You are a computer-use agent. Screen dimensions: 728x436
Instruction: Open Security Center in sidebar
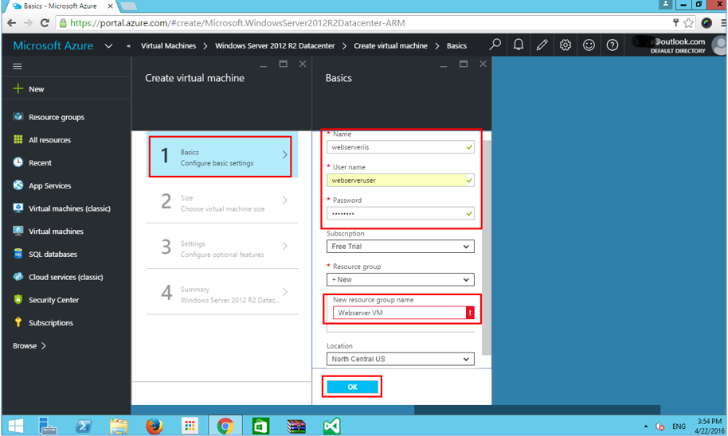pyautogui.click(x=54, y=300)
